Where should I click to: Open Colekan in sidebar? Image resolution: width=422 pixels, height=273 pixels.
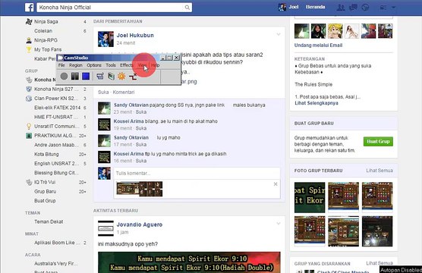tap(43, 31)
